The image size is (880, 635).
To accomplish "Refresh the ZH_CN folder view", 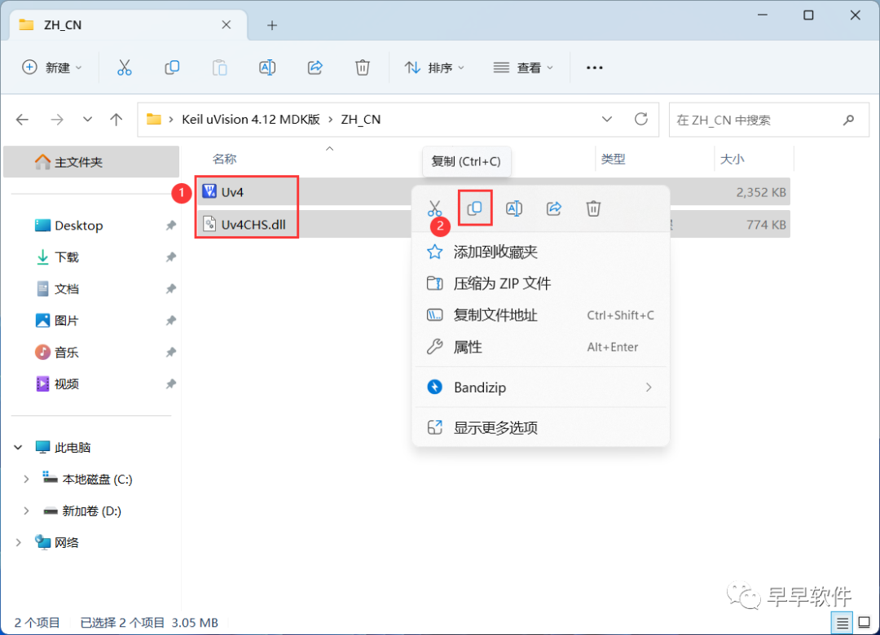I will point(643,119).
